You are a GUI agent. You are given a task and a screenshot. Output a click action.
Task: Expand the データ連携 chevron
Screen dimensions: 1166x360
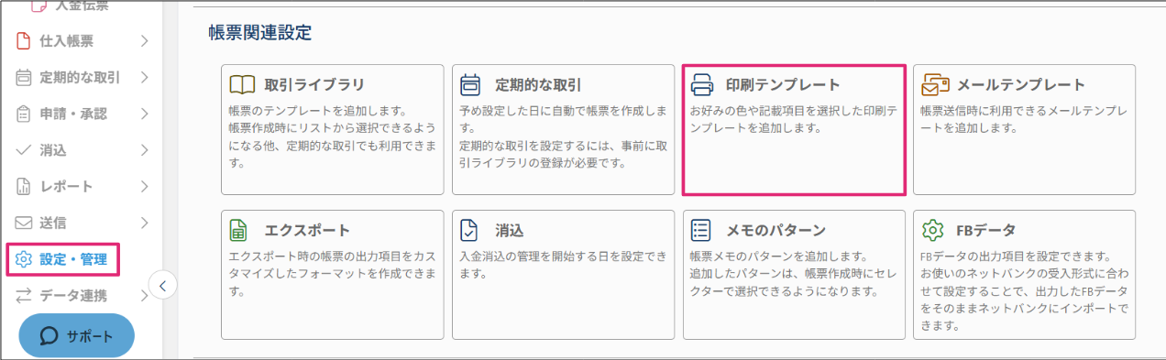[x=144, y=295]
